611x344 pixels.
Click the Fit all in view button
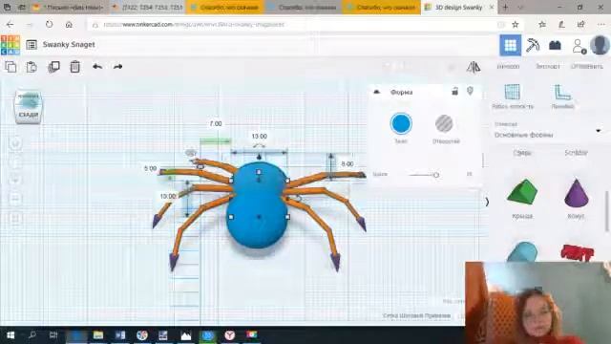[x=15, y=162]
